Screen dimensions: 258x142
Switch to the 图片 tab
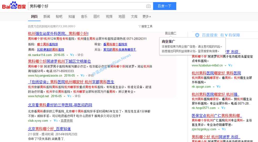[96, 16]
